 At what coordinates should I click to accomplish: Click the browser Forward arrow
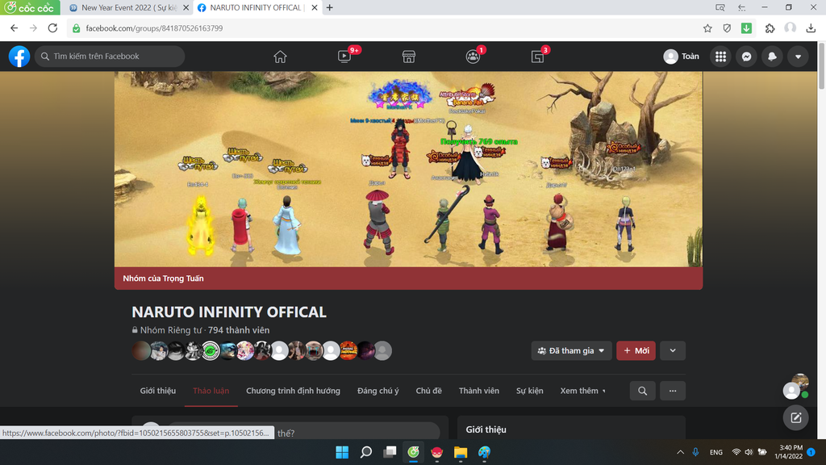(33, 28)
